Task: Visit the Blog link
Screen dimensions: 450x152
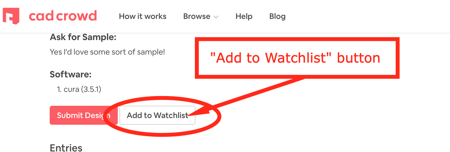Action: tap(277, 16)
